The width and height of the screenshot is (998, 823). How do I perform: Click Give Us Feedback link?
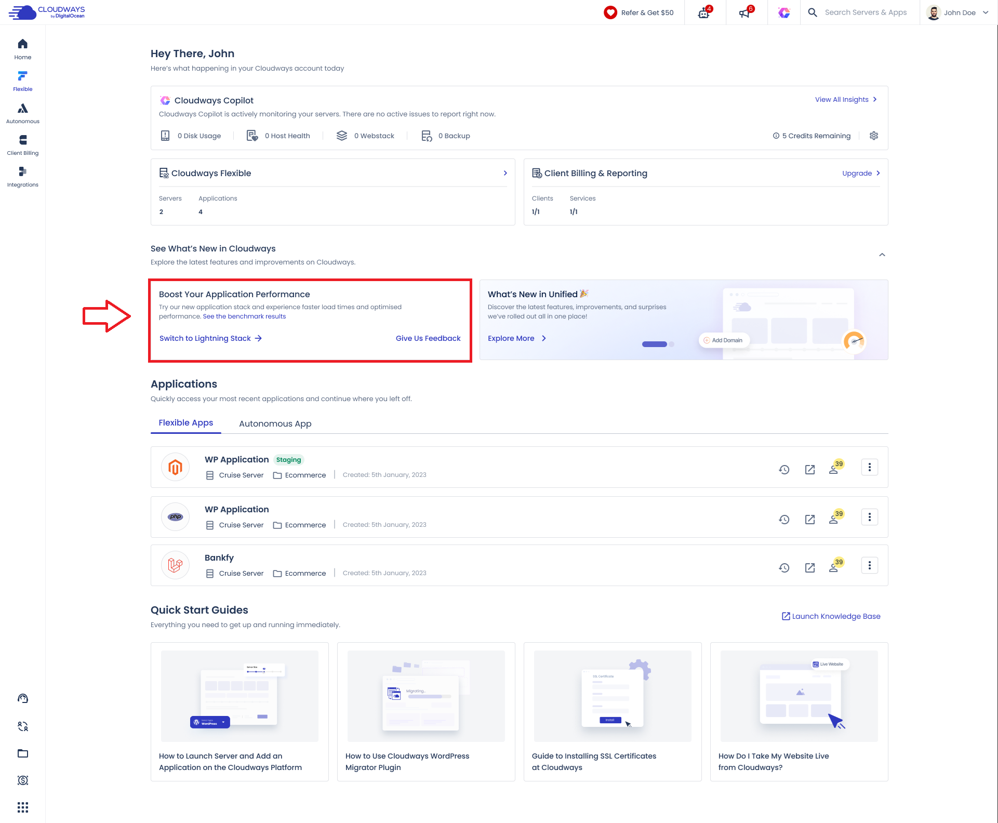[428, 338]
